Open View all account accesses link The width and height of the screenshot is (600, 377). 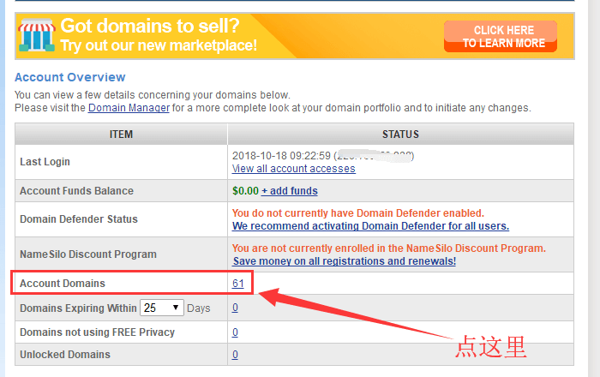click(x=293, y=169)
